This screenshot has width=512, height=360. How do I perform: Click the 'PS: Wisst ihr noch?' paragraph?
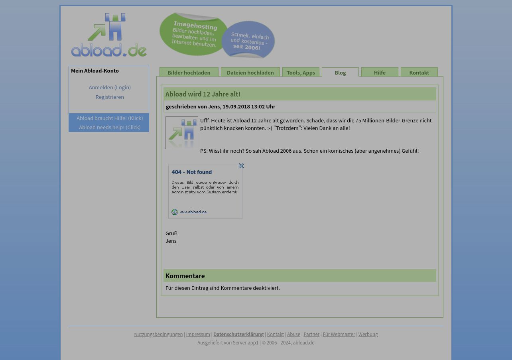coord(309,151)
